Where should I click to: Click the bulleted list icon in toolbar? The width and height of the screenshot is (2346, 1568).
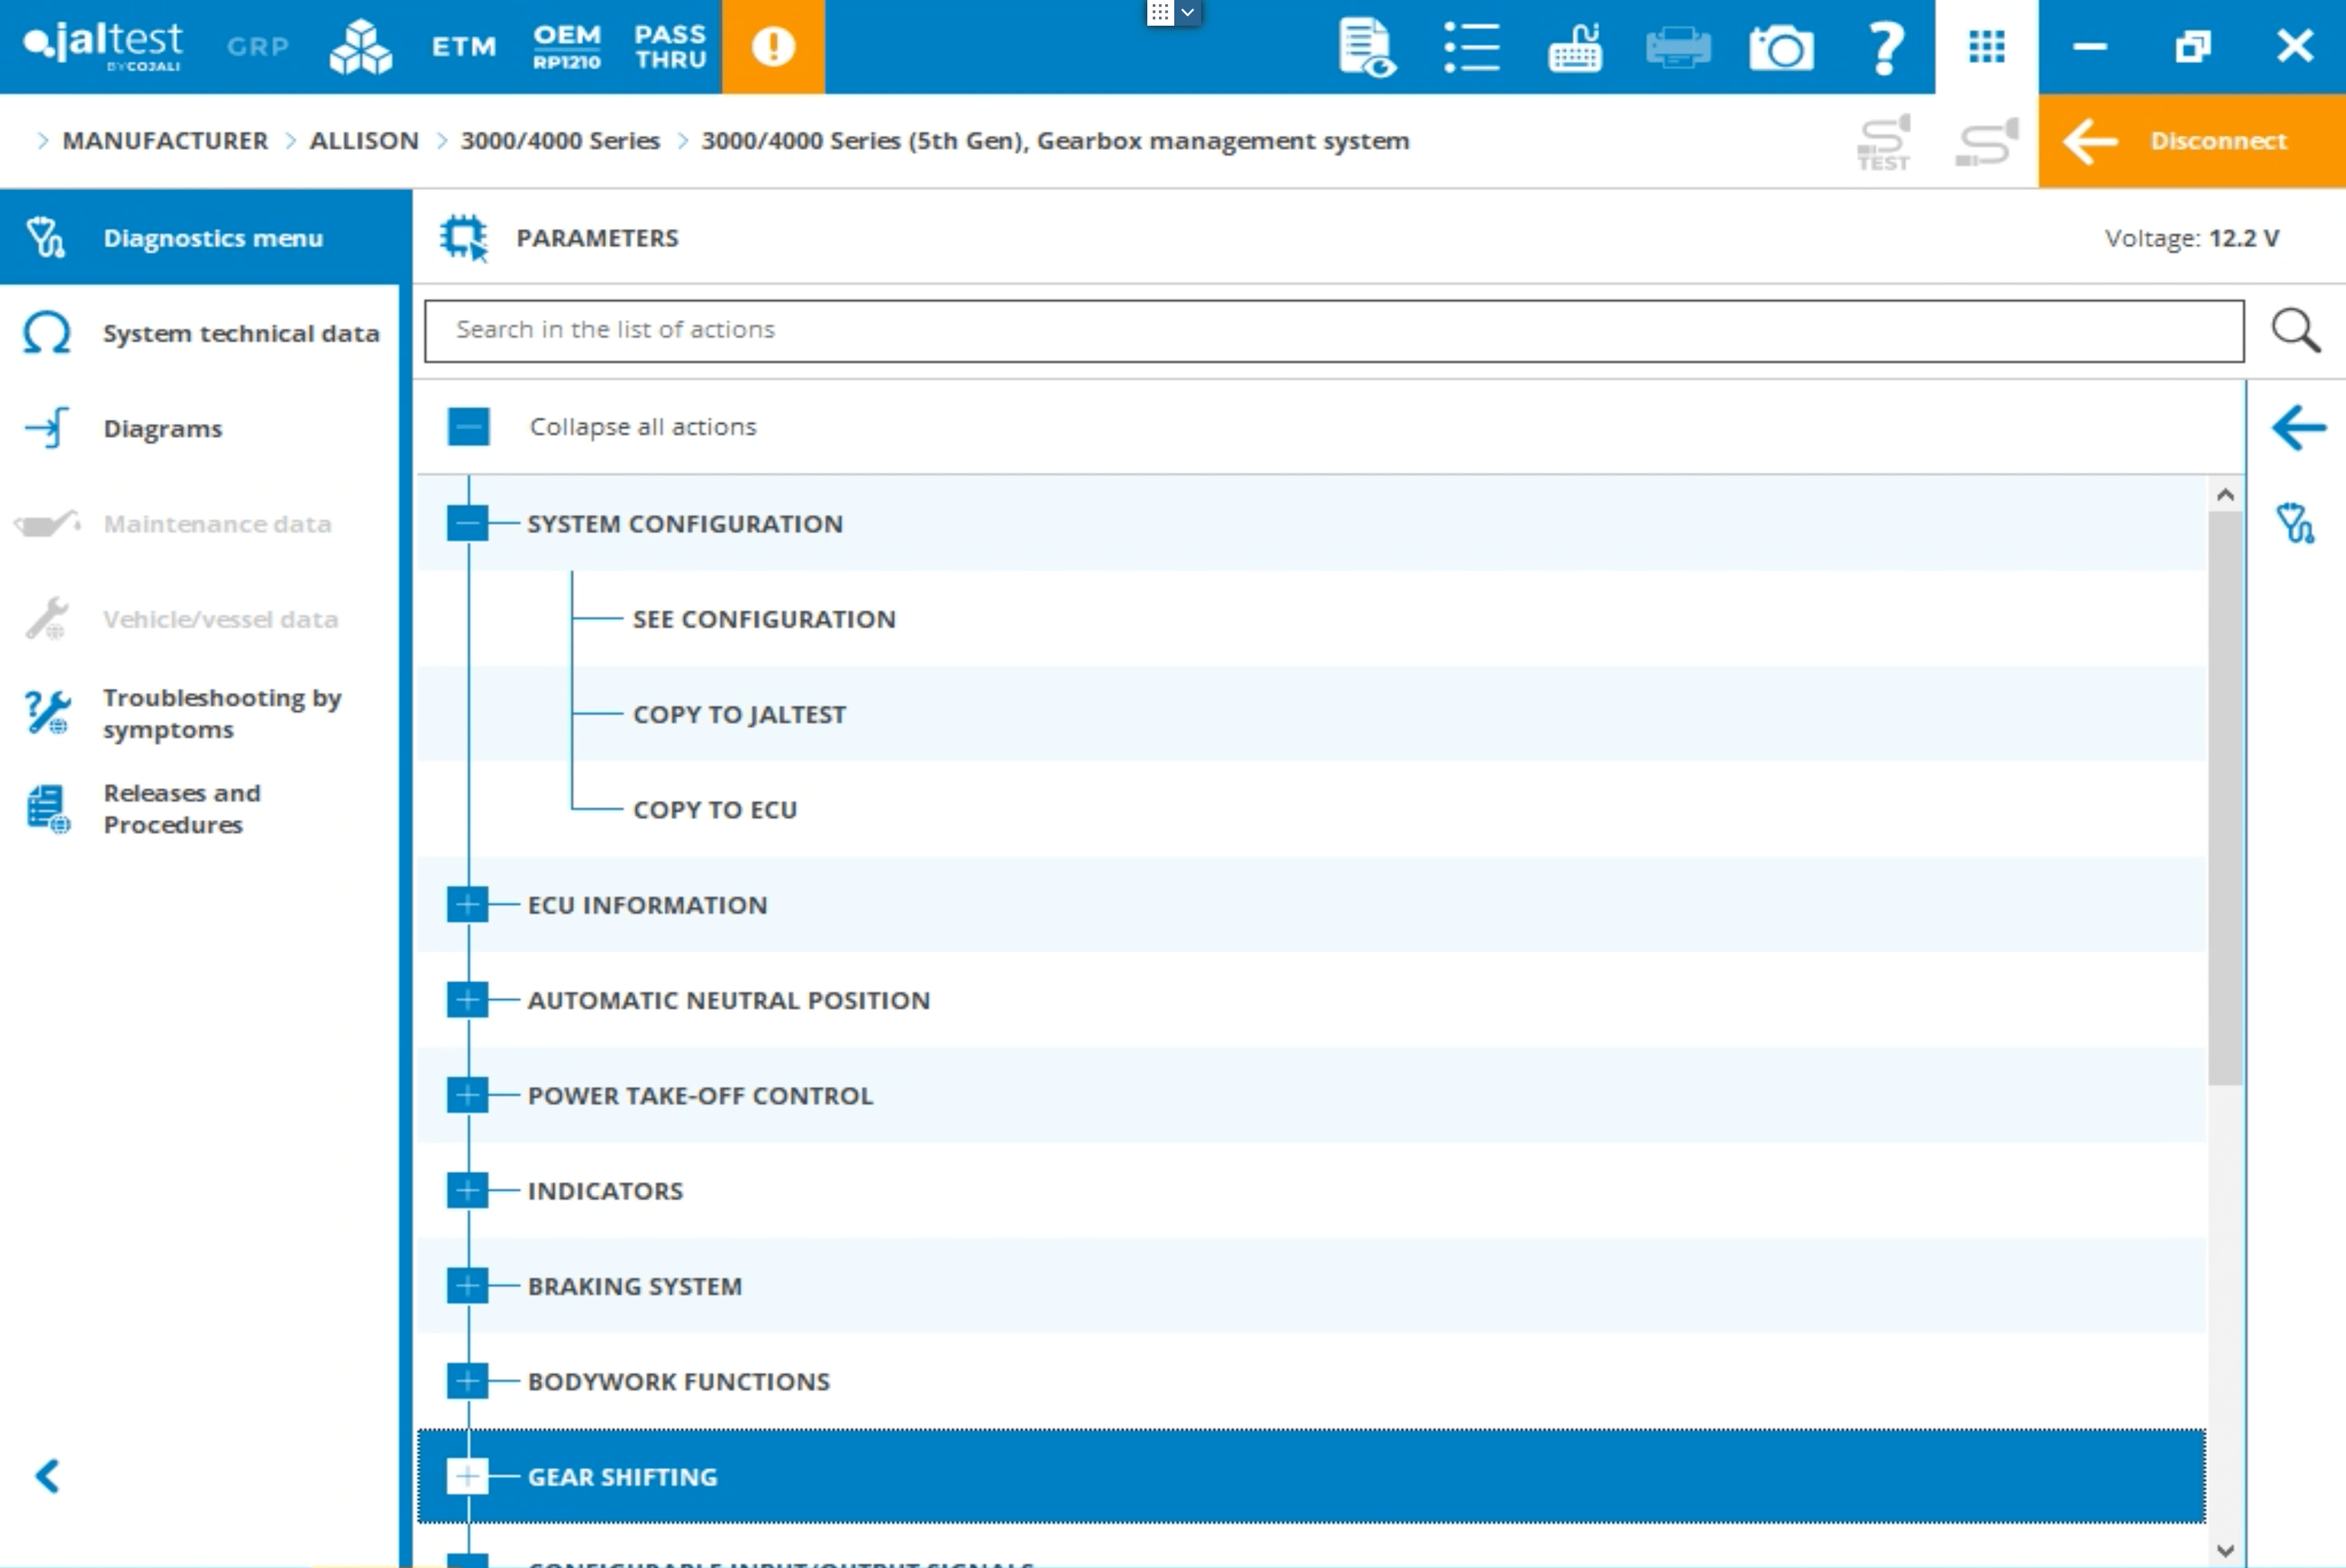pos(1471,47)
